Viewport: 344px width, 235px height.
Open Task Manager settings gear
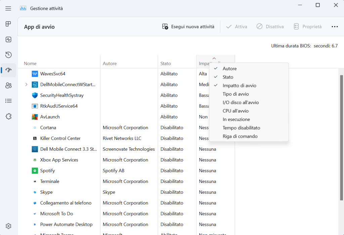pyautogui.click(x=8, y=226)
